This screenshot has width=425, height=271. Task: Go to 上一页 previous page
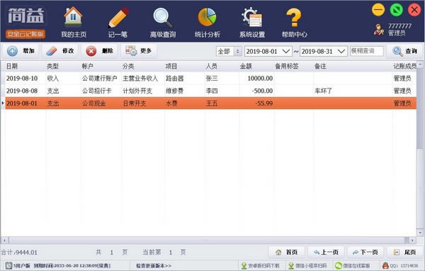pos(326,253)
